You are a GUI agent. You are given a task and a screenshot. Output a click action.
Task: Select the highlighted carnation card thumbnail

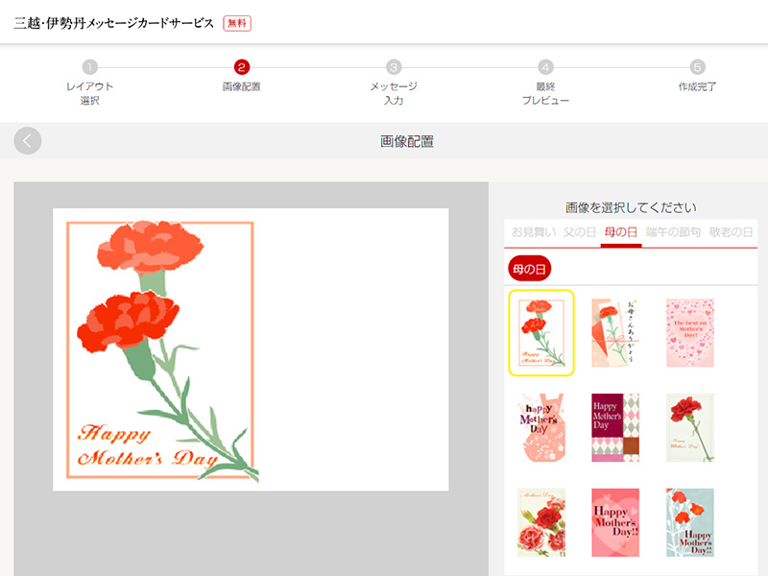click(x=541, y=332)
